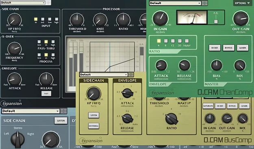Screen dimensions: 254x149
Task: Click the LEARN button in BusComp
Action: pos(244,106)
